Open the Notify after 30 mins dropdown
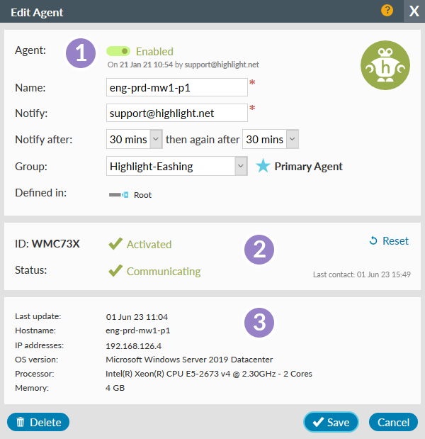This screenshot has width=425, height=439. pos(135,139)
